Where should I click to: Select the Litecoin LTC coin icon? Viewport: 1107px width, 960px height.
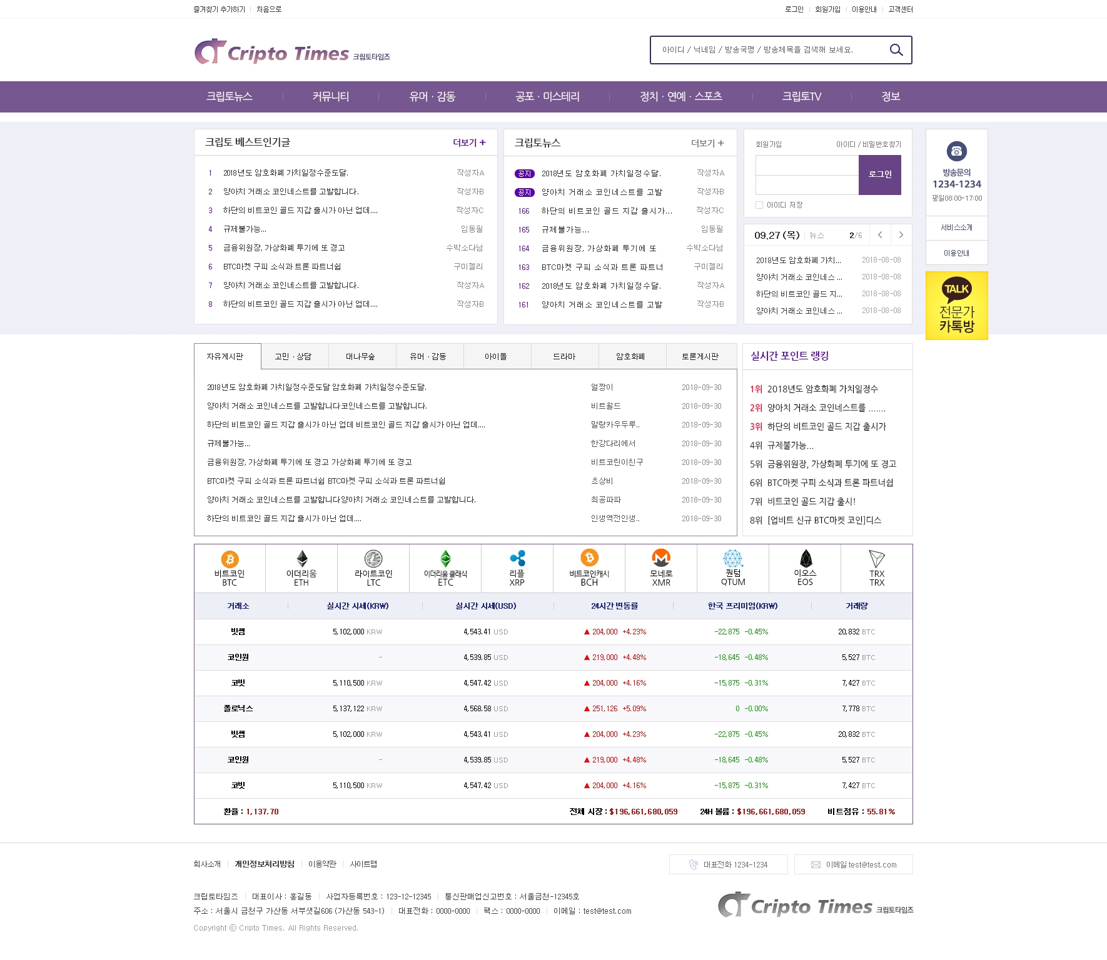coord(373,559)
